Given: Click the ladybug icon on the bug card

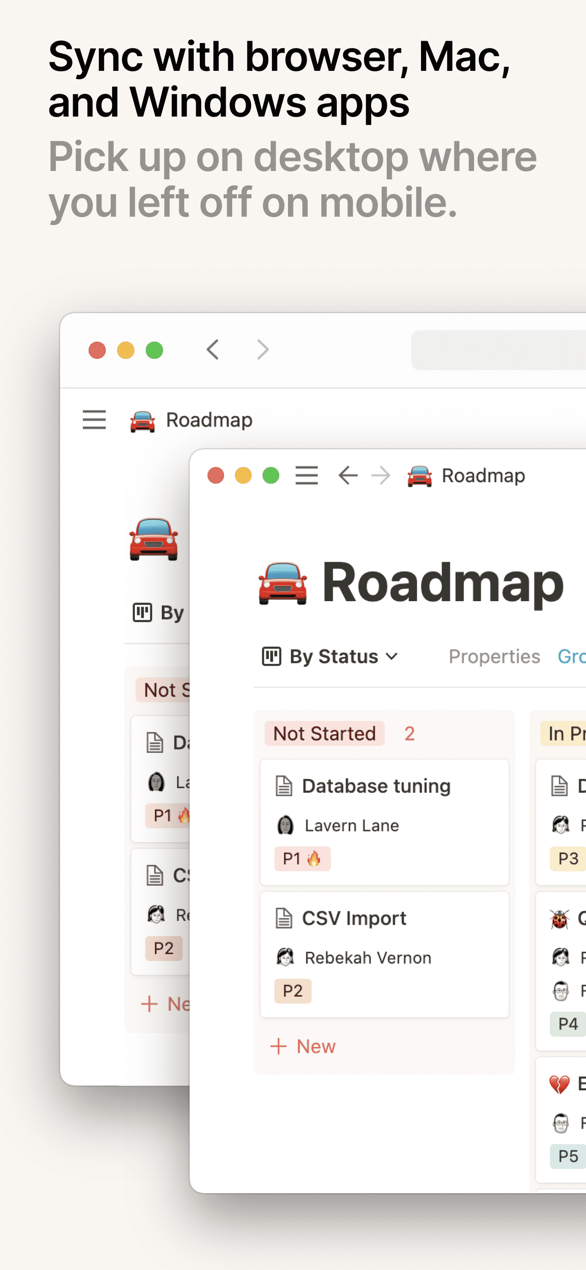Looking at the screenshot, I should (559, 918).
